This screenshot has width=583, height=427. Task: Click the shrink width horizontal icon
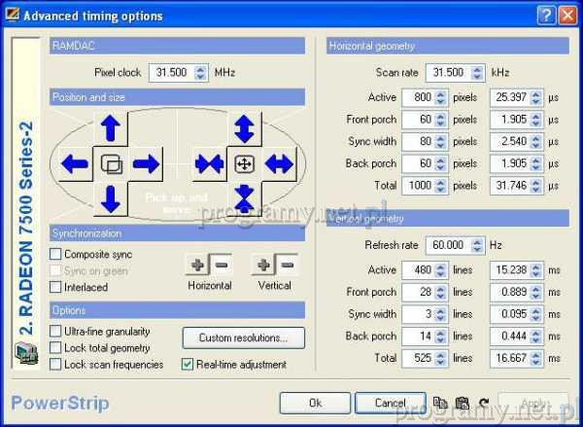point(208,163)
